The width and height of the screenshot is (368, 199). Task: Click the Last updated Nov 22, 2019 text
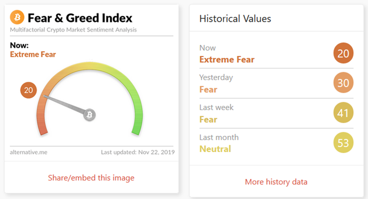point(138,152)
